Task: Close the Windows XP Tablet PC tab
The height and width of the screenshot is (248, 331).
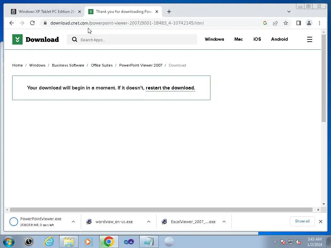Action: tap(80, 12)
